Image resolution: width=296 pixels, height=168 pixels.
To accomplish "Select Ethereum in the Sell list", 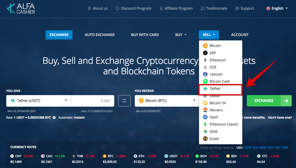I will click(x=220, y=60).
